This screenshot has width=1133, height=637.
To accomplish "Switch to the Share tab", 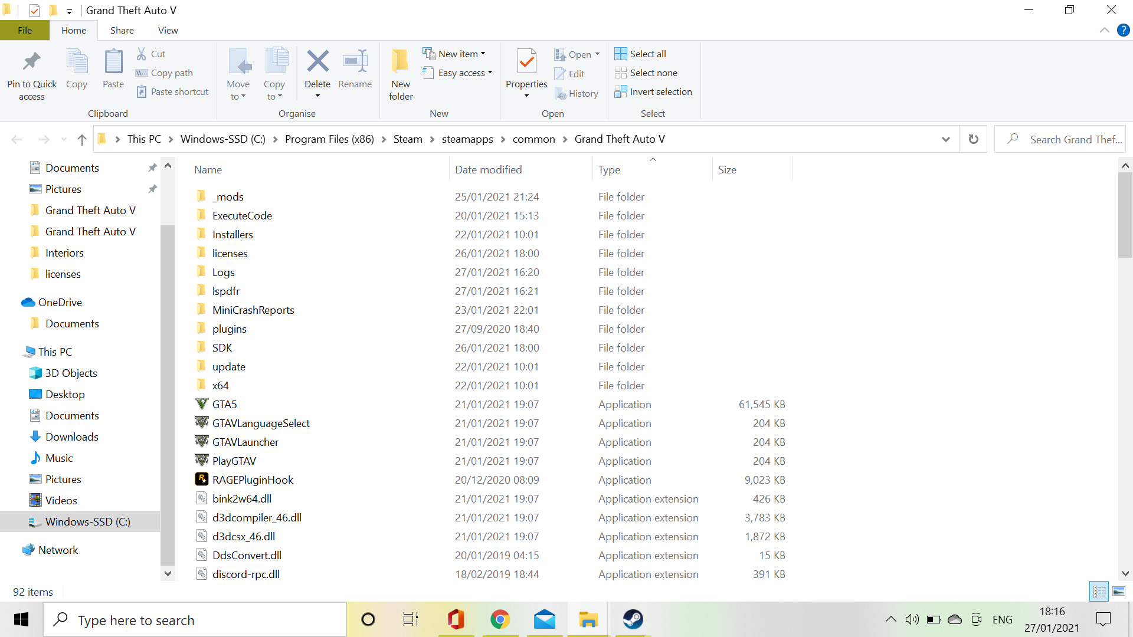I will [x=122, y=30].
